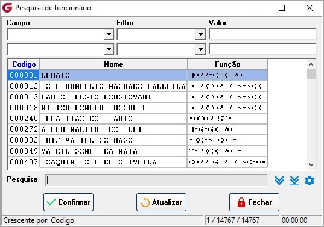Select row with code 000240

(138, 119)
